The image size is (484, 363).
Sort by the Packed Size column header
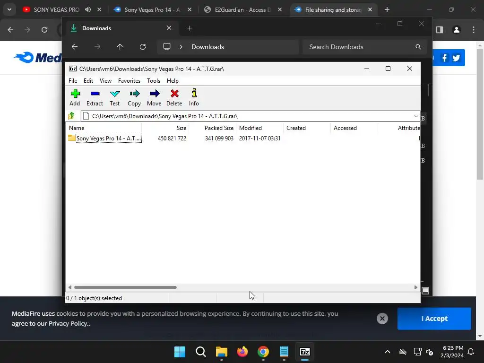point(213,128)
